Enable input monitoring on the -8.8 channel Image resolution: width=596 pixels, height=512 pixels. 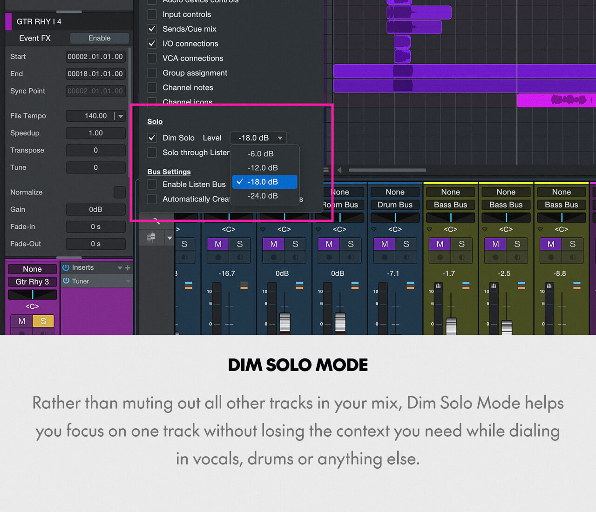[572, 257]
